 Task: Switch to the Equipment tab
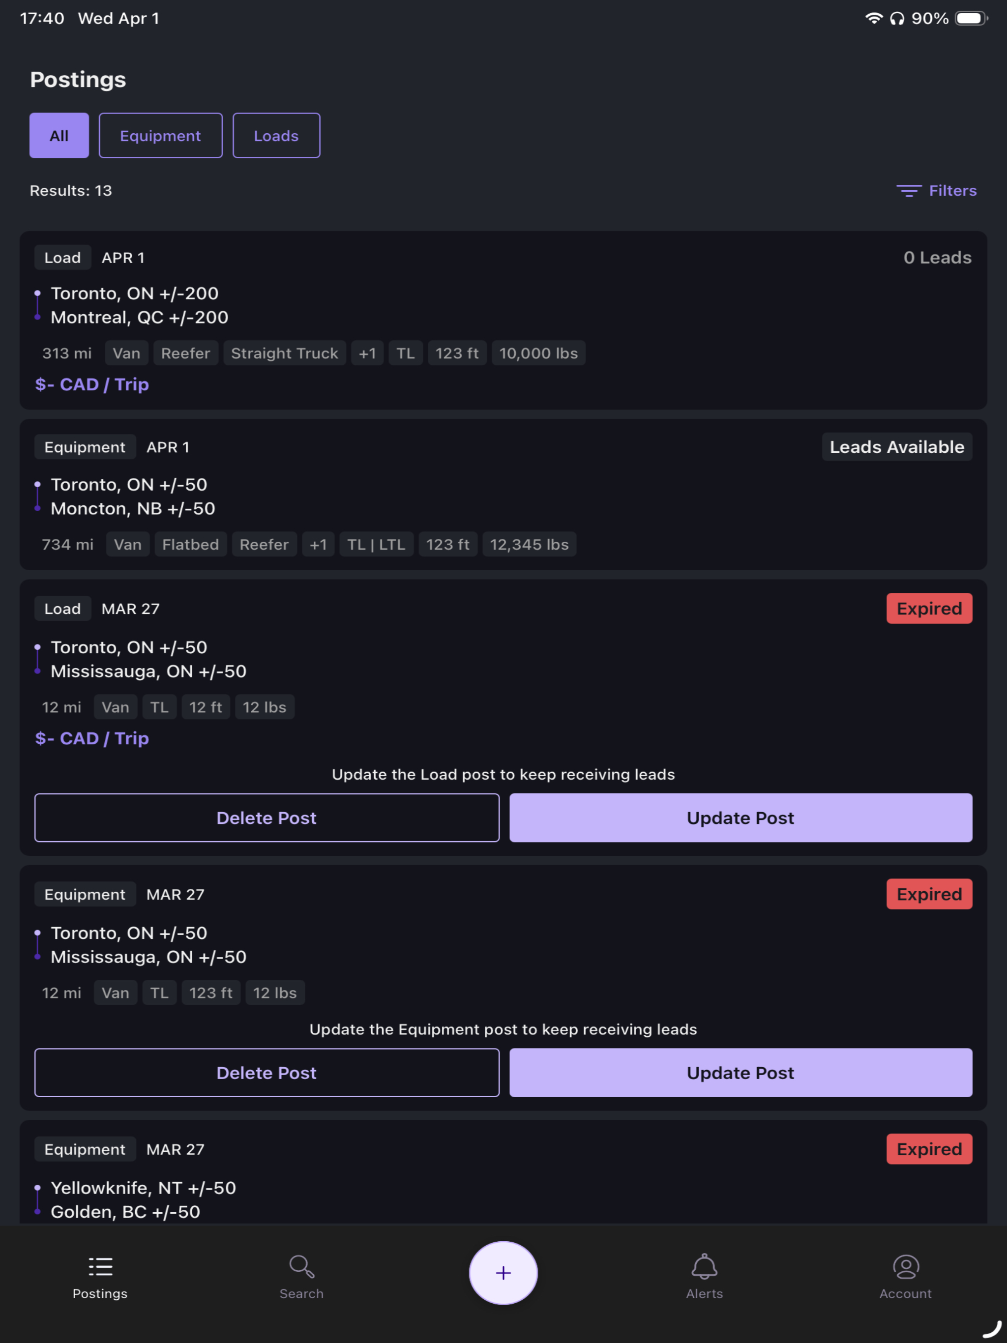pyautogui.click(x=160, y=135)
